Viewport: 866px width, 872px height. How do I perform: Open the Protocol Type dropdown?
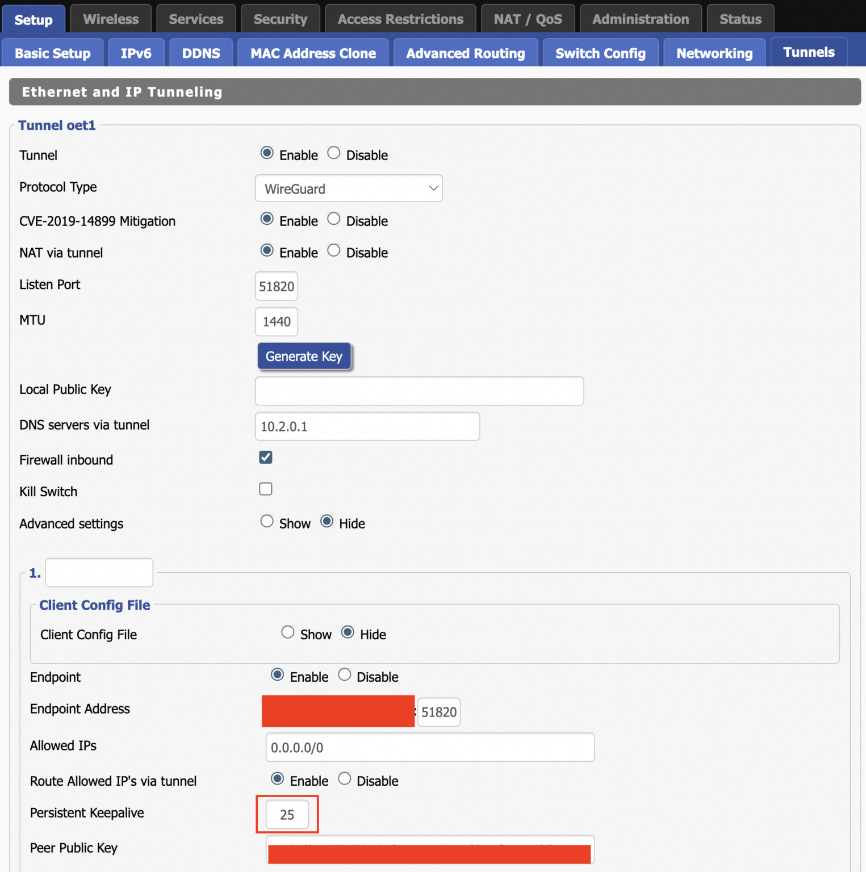pos(348,188)
